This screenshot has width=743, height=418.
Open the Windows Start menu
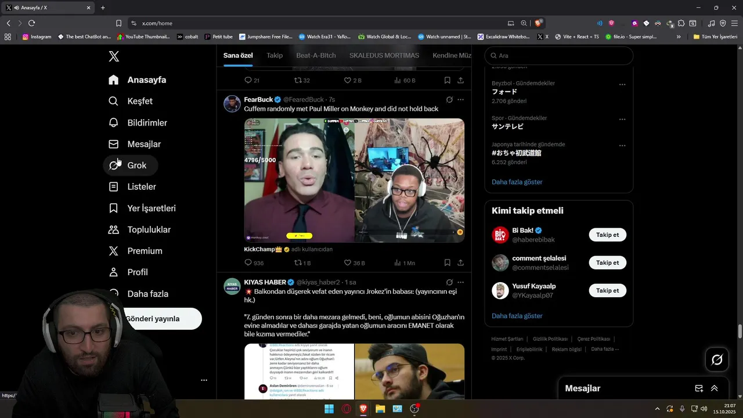tap(329, 409)
